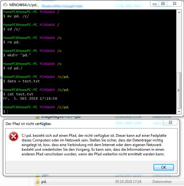Select the pd. folder name in the list
This screenshot has width=184, height=186.
tap(44, 182)
